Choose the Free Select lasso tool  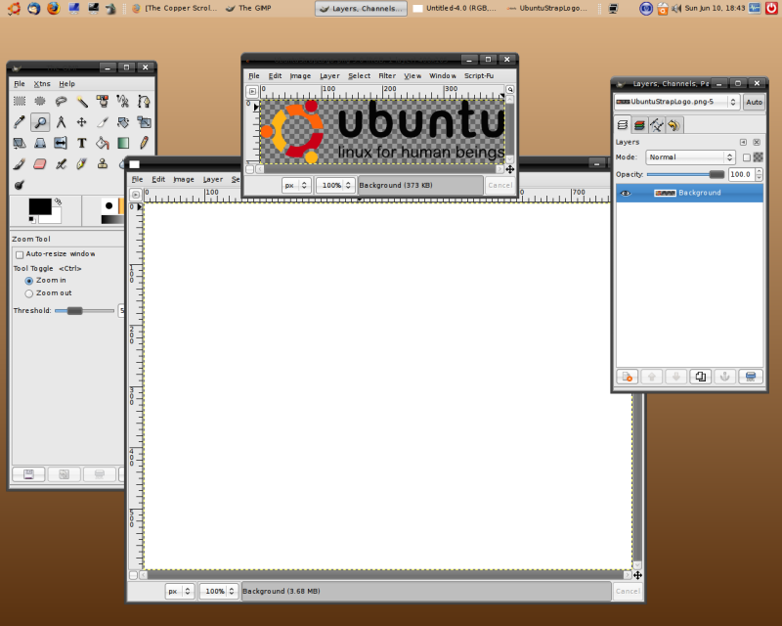(61, 102)
